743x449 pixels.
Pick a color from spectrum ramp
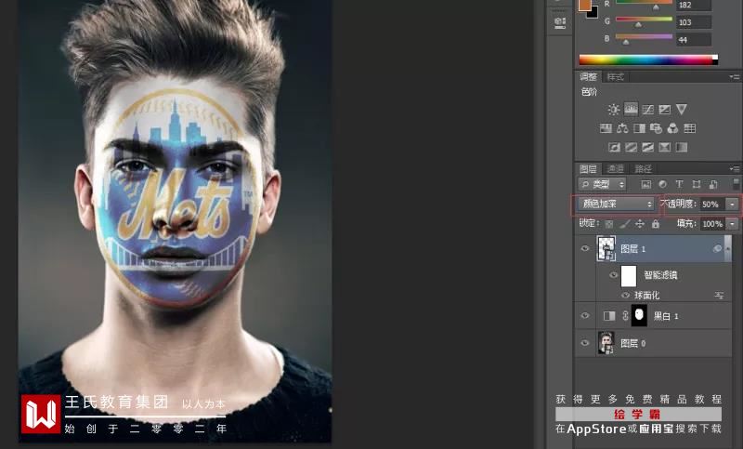click(x=648, y=59)
